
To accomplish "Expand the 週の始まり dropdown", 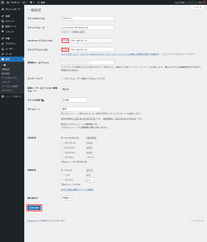I will click(x=66, y=198).
